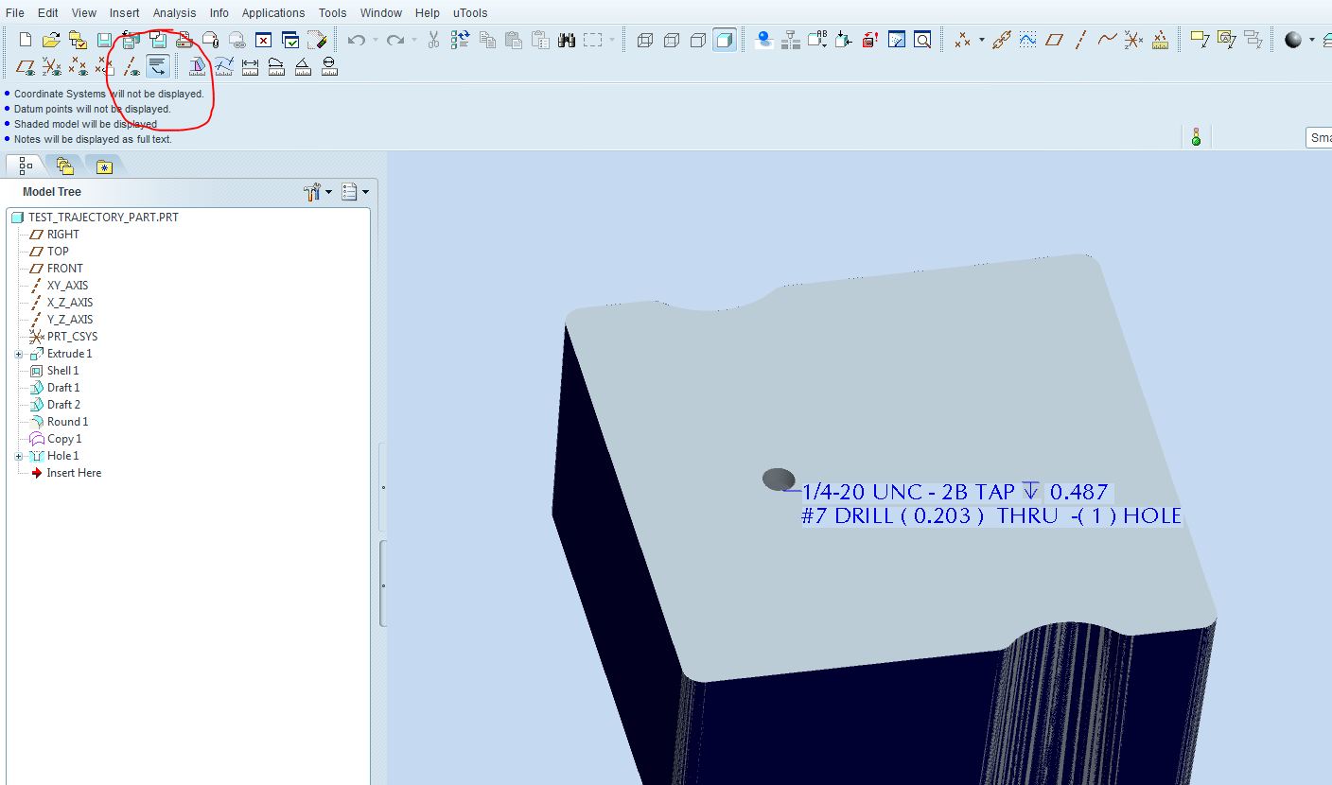Click the Datum Axis creation tool
This screenshot has width=1332, height=785.
1081,40
